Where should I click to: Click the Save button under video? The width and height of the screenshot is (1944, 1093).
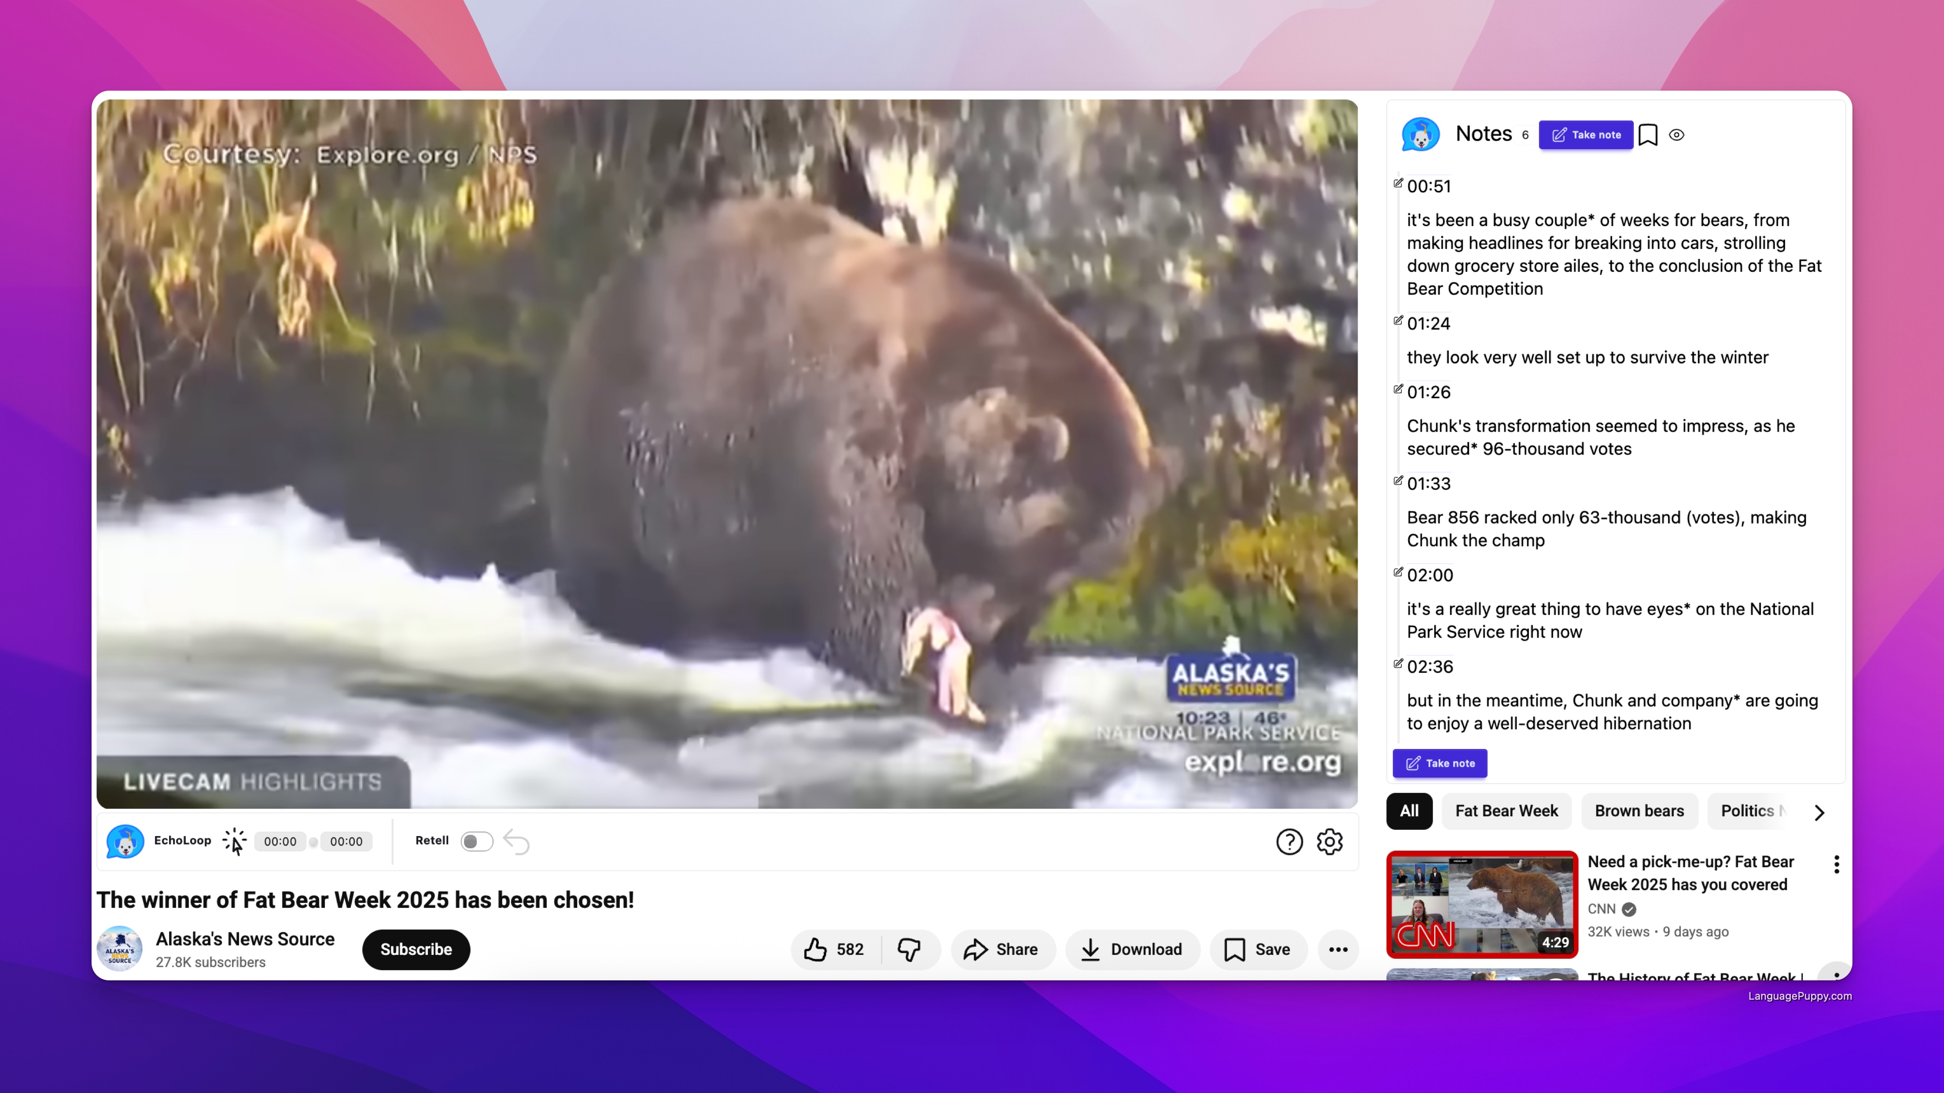click(x=1257, y=949)
